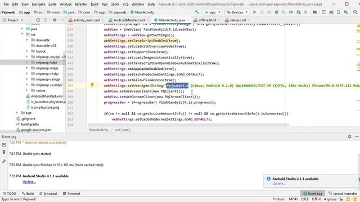The width and height of the screenshot is (360, 202).
Task: Switch to offline.html tab
Action: click(x=208, y=20)
